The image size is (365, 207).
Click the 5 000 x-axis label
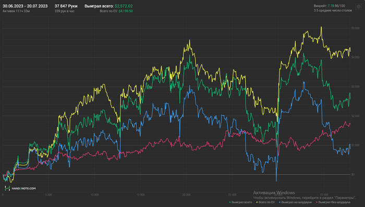48,195
